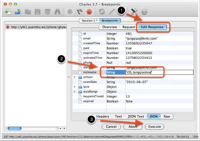Click the GET request URL in status bar
This screenshot has height=141, width=200.
pyautogui.click(x=89, y=137)
